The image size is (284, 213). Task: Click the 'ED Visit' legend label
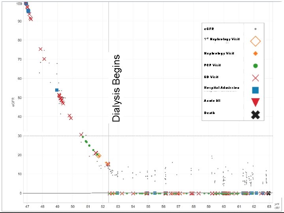[x=211, y=77]
